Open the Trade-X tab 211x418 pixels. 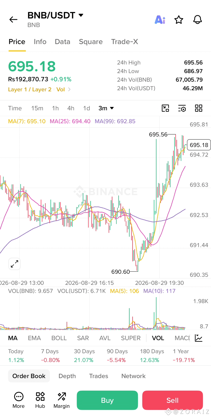125,42
